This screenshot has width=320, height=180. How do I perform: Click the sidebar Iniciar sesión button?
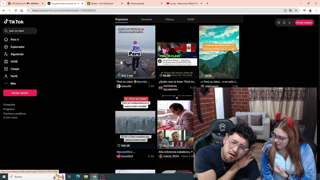(x=20, y=93)
